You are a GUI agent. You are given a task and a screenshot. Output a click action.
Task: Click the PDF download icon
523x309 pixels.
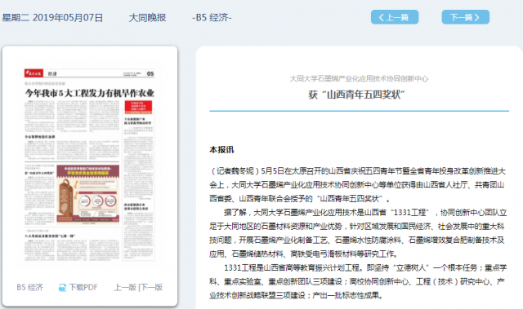pyautogui.click(x=62, y=287)
